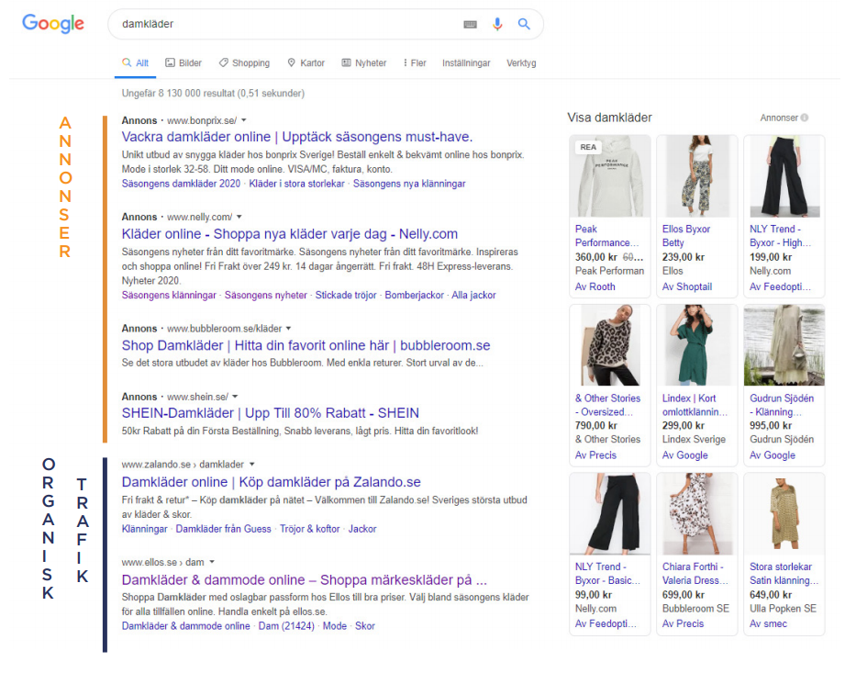Follow 'Klänningar' Zalando sitelink

[x=144, y=529]
